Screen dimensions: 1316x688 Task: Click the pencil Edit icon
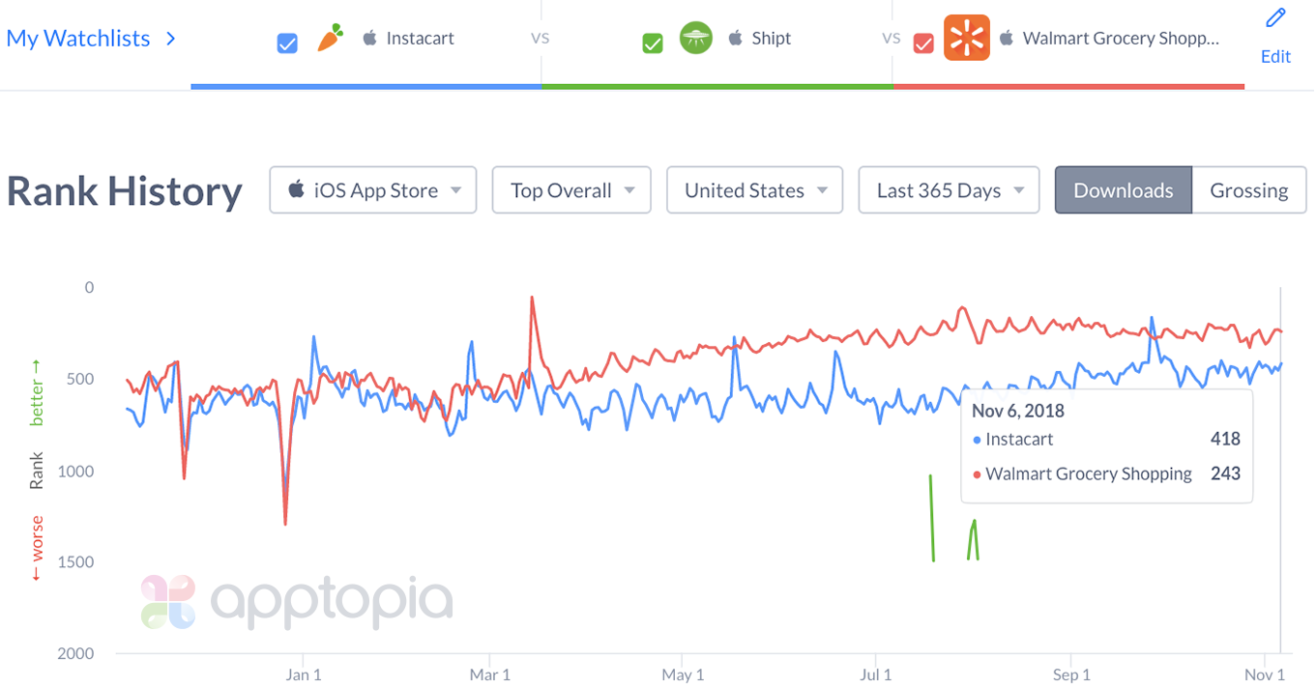coord(1275,18)
